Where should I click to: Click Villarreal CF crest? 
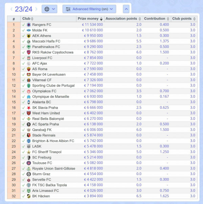[x=29, y=80]
